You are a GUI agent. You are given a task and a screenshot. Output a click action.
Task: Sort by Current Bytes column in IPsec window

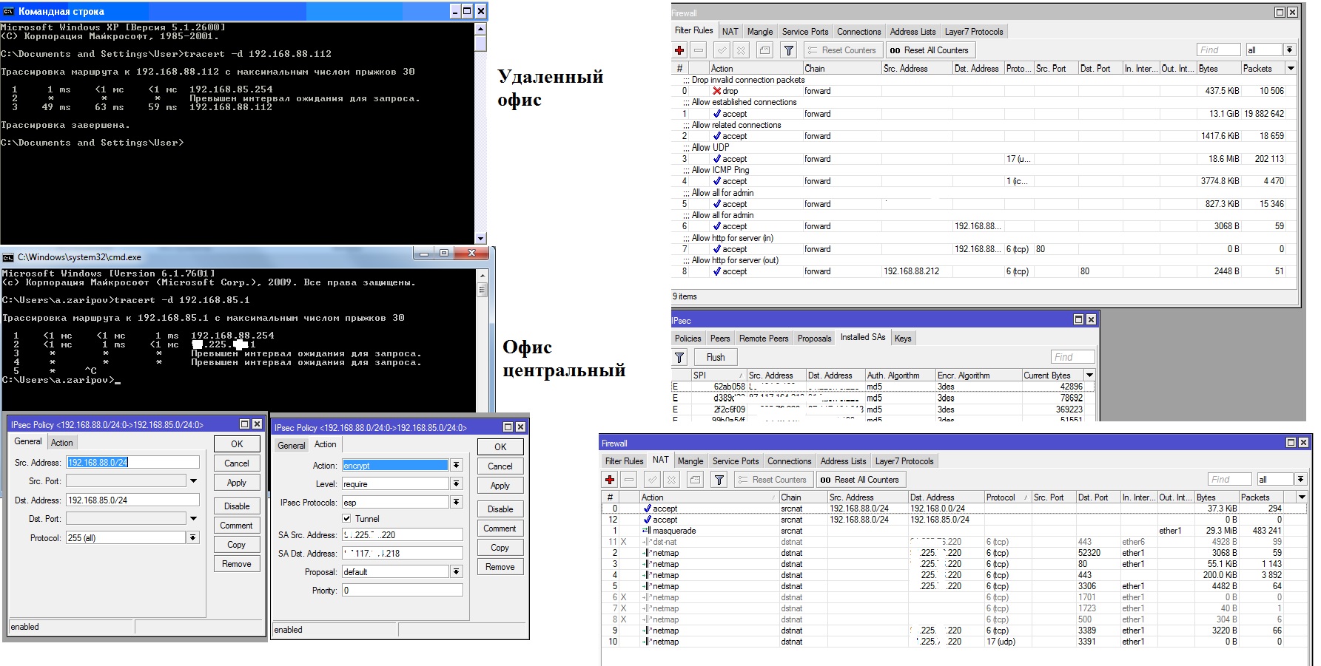point(1052,376)
